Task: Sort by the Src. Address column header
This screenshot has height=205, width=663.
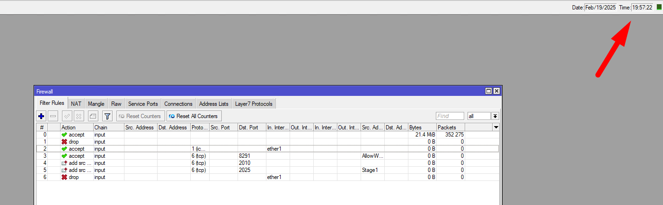Action: point(141,128)
